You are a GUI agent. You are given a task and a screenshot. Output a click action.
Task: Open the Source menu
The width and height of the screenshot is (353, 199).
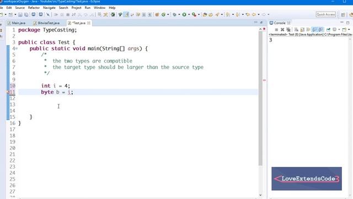(x=20, y=8)
